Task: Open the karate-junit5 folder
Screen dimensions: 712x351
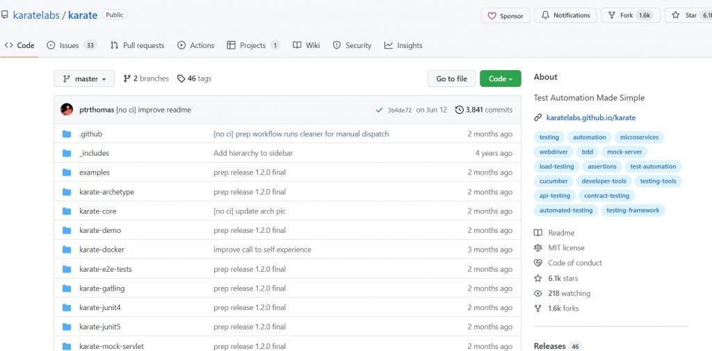Action: tap(100, 327)
